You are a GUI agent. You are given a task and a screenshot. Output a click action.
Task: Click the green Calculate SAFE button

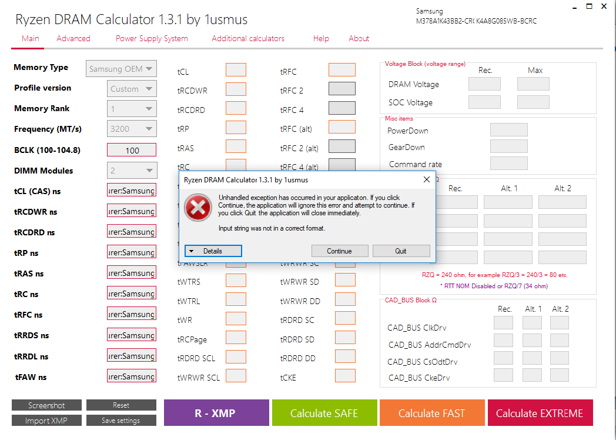coord(324,413)
